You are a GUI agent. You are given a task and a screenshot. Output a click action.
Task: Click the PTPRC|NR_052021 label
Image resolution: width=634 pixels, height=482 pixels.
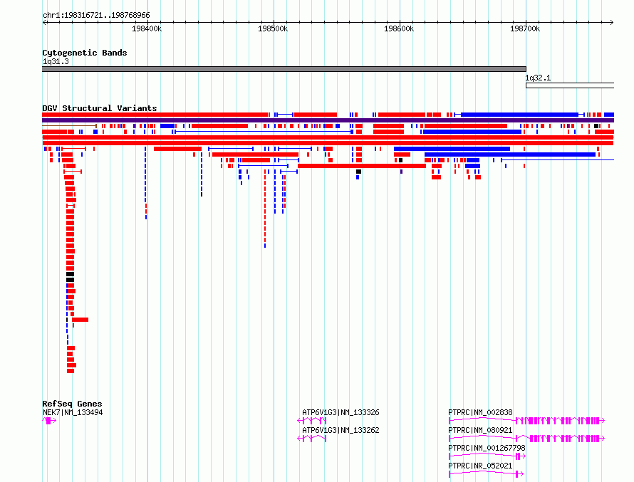coord(480,466)
